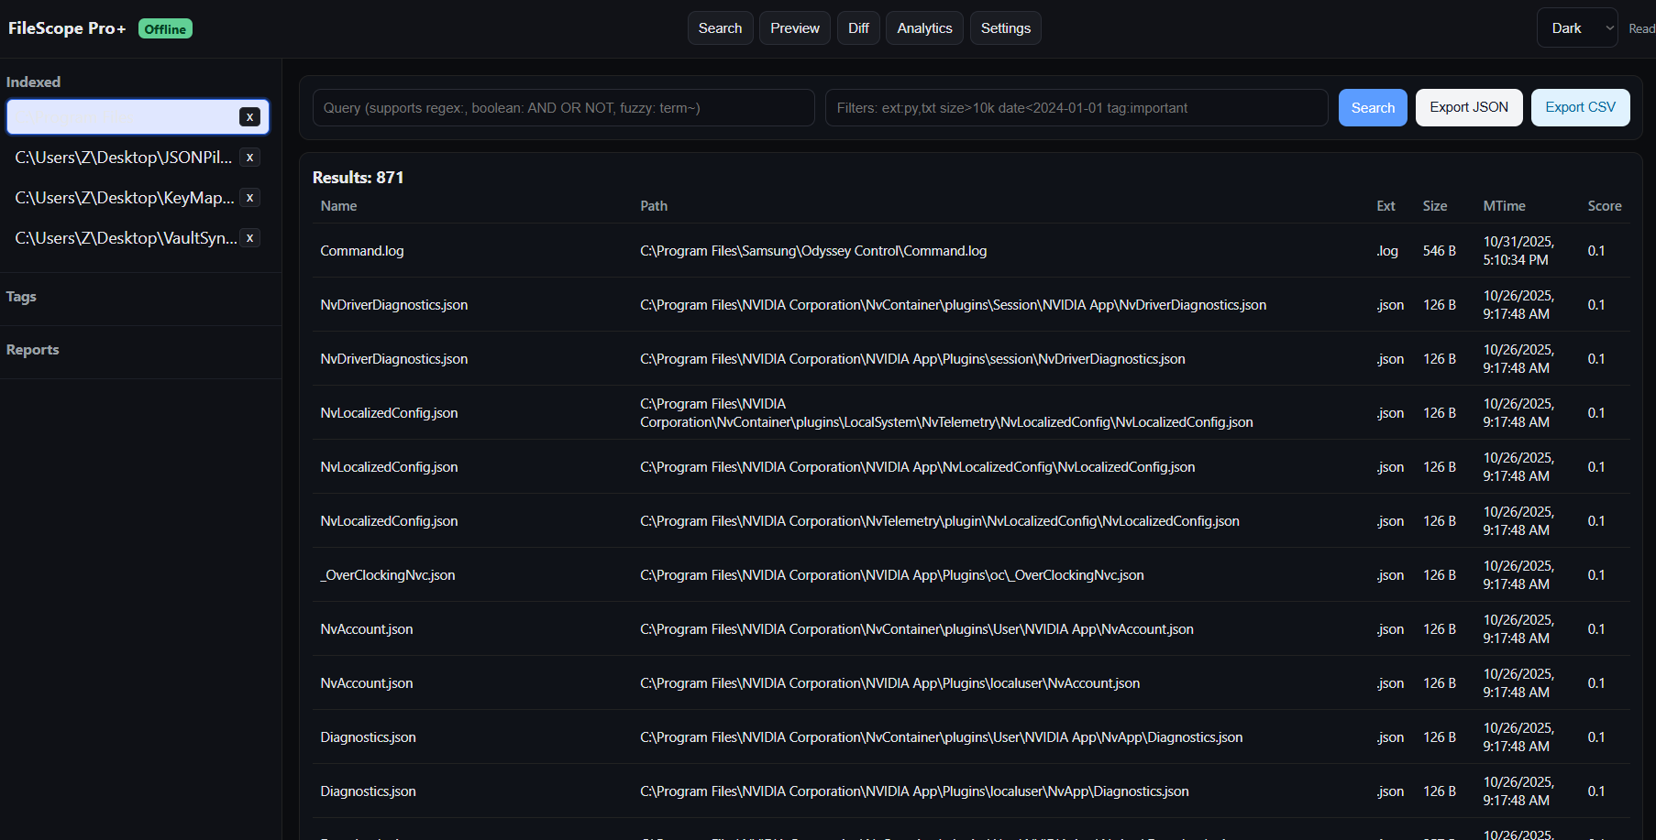Click the Indexed sidebar heading
Image resolution: width=1656 pixels, height=840 pixels.
(33, 82)
